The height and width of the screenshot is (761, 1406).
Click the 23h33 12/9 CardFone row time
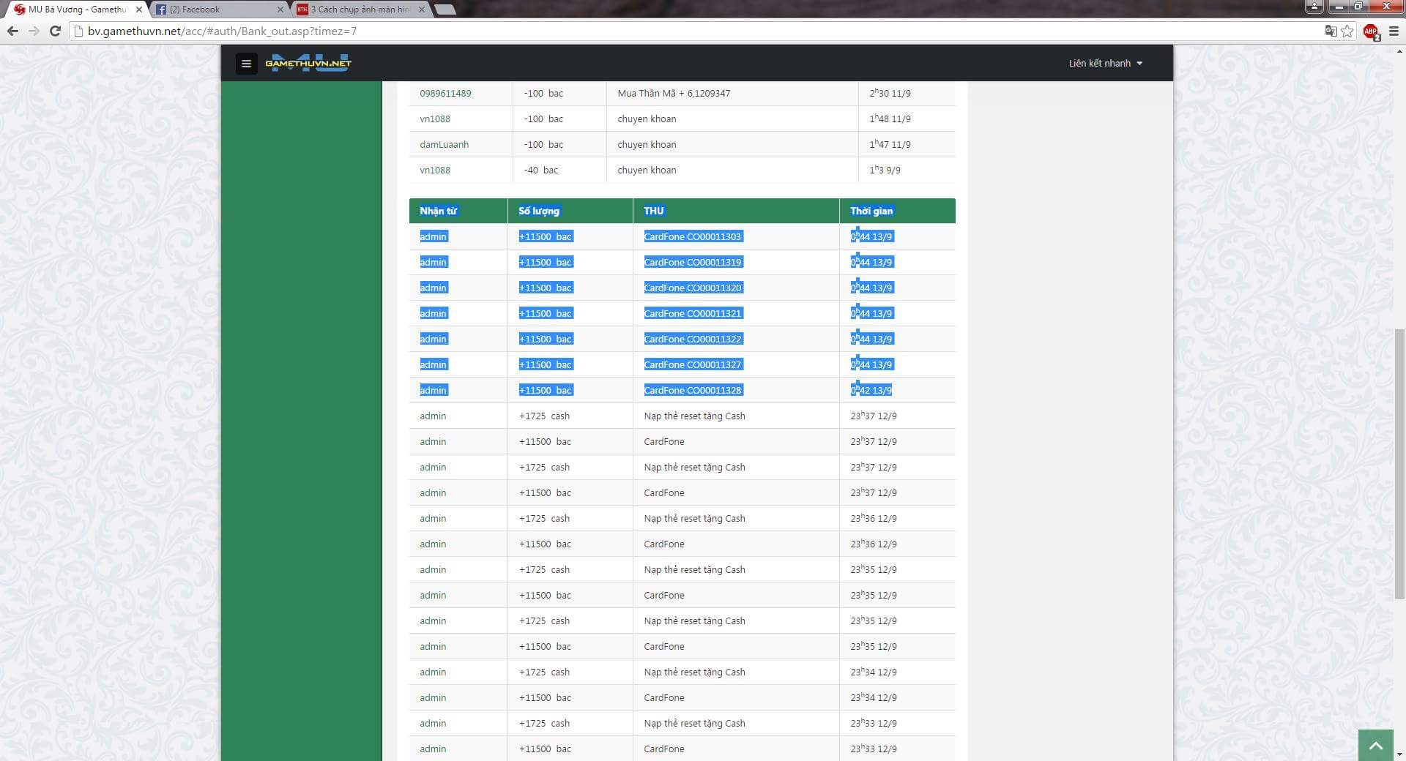click(x=874, y=749)
